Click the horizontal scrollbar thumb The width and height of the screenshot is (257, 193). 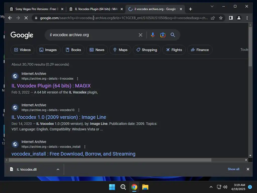click(x=110, y=160)
